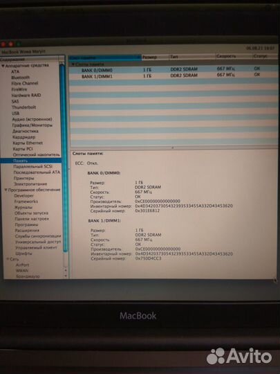Select USB in the sidebar
This screenshot has width=280, height=374.
(x=16, y=114)
